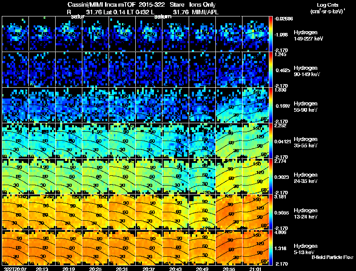The image size is (356, 271).
Task: Select the 'Ions Only' text in the header
Action: 202,4
